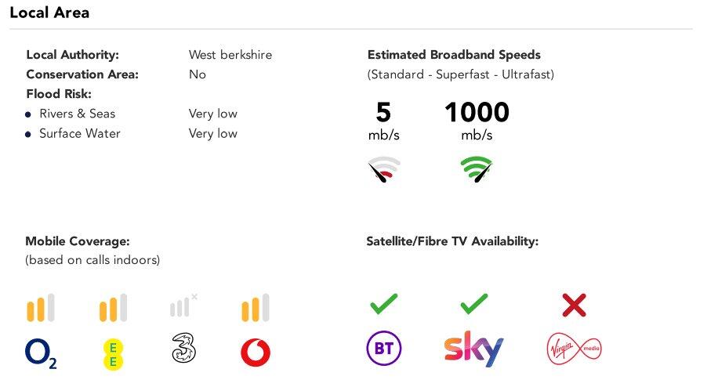Click the green checkmark above Sky
707x387 pixels.
coord(474,303)
